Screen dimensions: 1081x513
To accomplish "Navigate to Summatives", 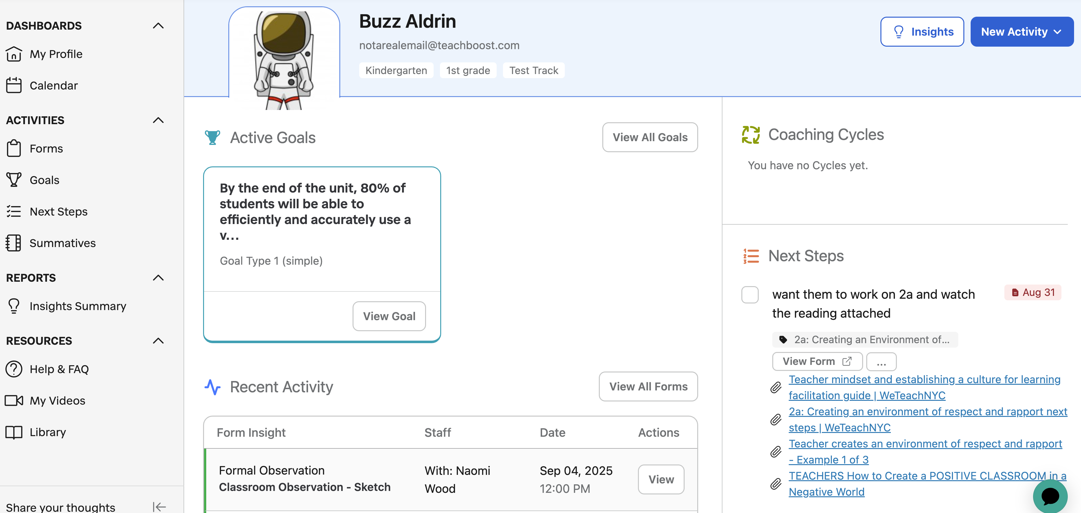I will pyautogui.click(x=62, y=243).
